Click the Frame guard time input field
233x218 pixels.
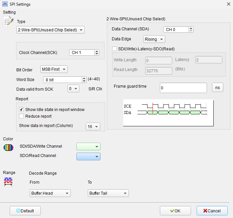pos(183,88)
